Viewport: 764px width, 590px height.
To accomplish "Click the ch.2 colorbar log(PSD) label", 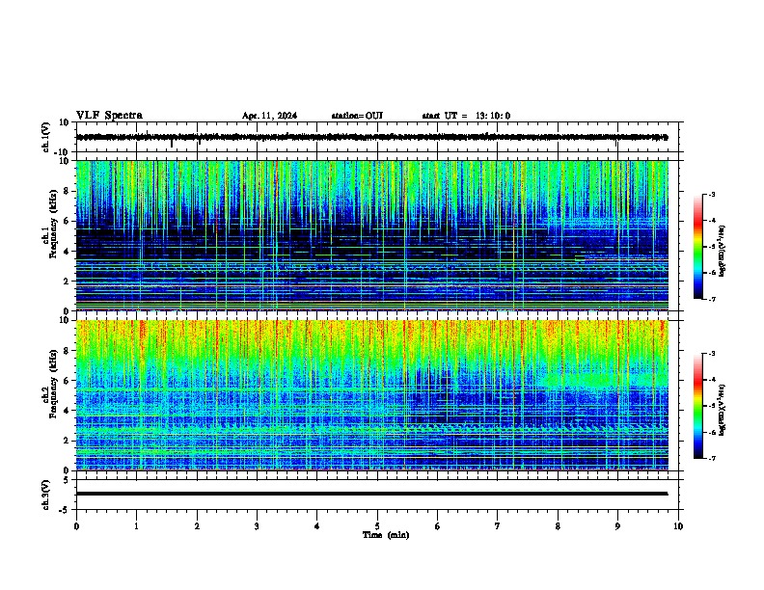I will tap(723, 410).
